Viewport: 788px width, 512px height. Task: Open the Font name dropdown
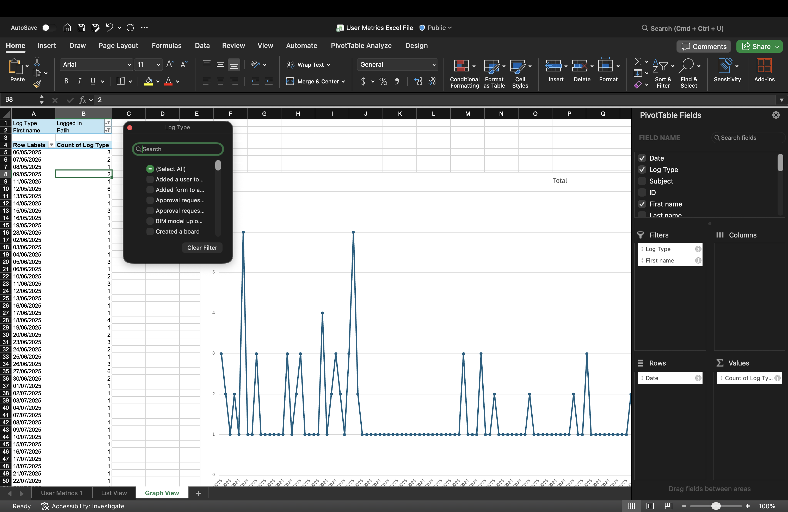click(x=130, y=65)
